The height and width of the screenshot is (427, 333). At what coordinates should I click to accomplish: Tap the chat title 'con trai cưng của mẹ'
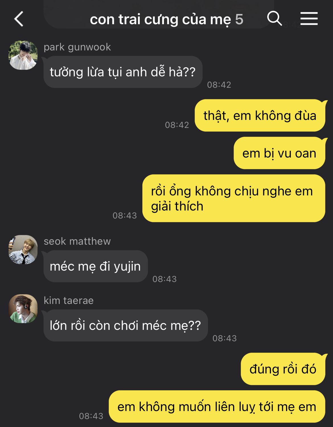click(x=161, y=19)
